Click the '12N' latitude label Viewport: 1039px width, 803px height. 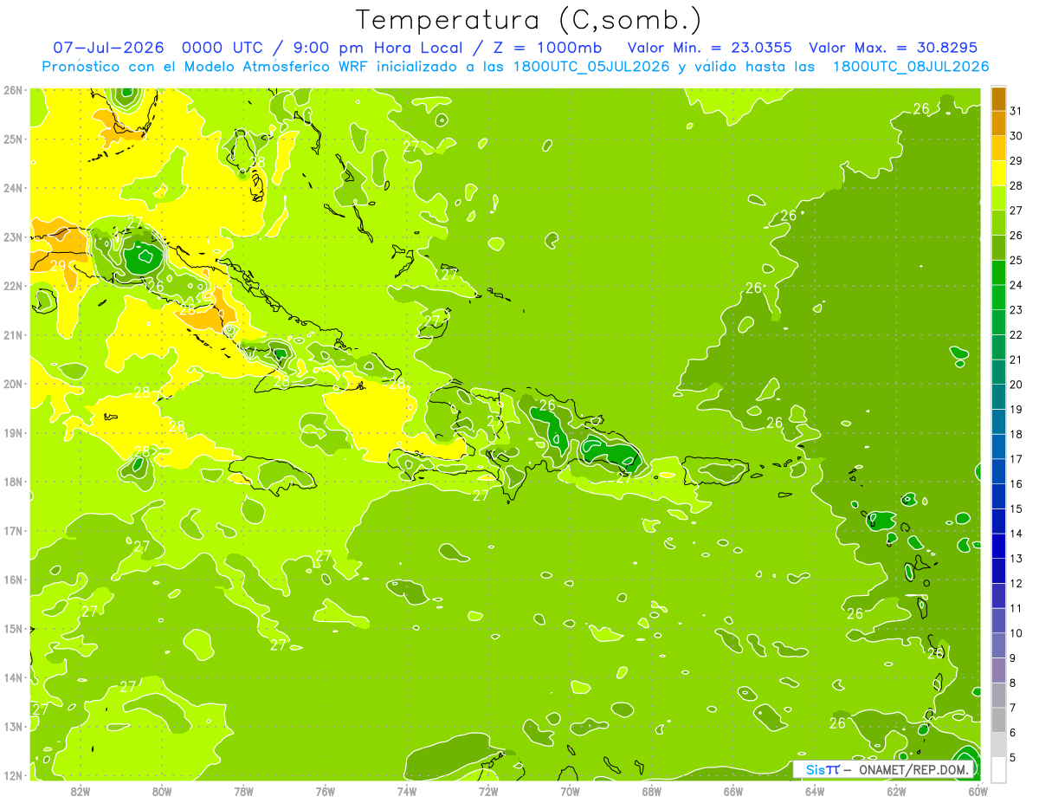pyautogui.click(x=13, y=775)
